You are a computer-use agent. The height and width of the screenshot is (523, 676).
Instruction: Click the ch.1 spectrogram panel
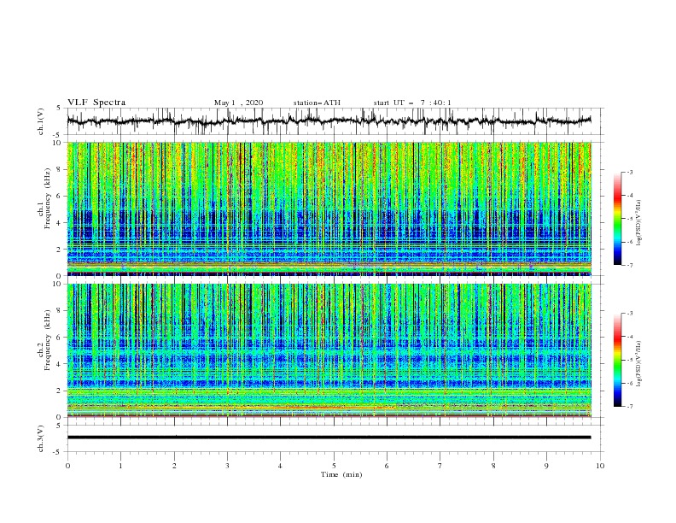pyautogui.click(x=329, y=209)
